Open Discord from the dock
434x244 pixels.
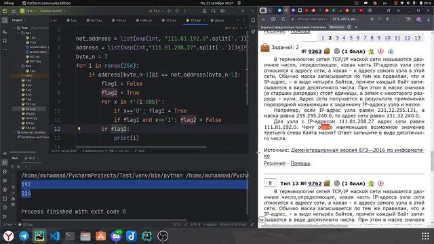pyautogui.click(x=116, y=236)
